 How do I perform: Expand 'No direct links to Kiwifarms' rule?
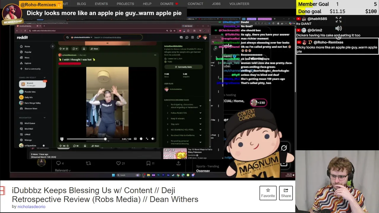pyautogui.click(x=200, y=135)
